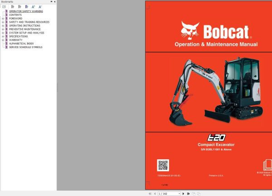Expand the SPECIFICATIONS bookmark
Image resolution: width=272 pixels, height=196 pixels.
tap(3, 37)
